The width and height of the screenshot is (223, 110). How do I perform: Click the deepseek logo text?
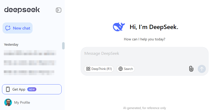point(22,10)
